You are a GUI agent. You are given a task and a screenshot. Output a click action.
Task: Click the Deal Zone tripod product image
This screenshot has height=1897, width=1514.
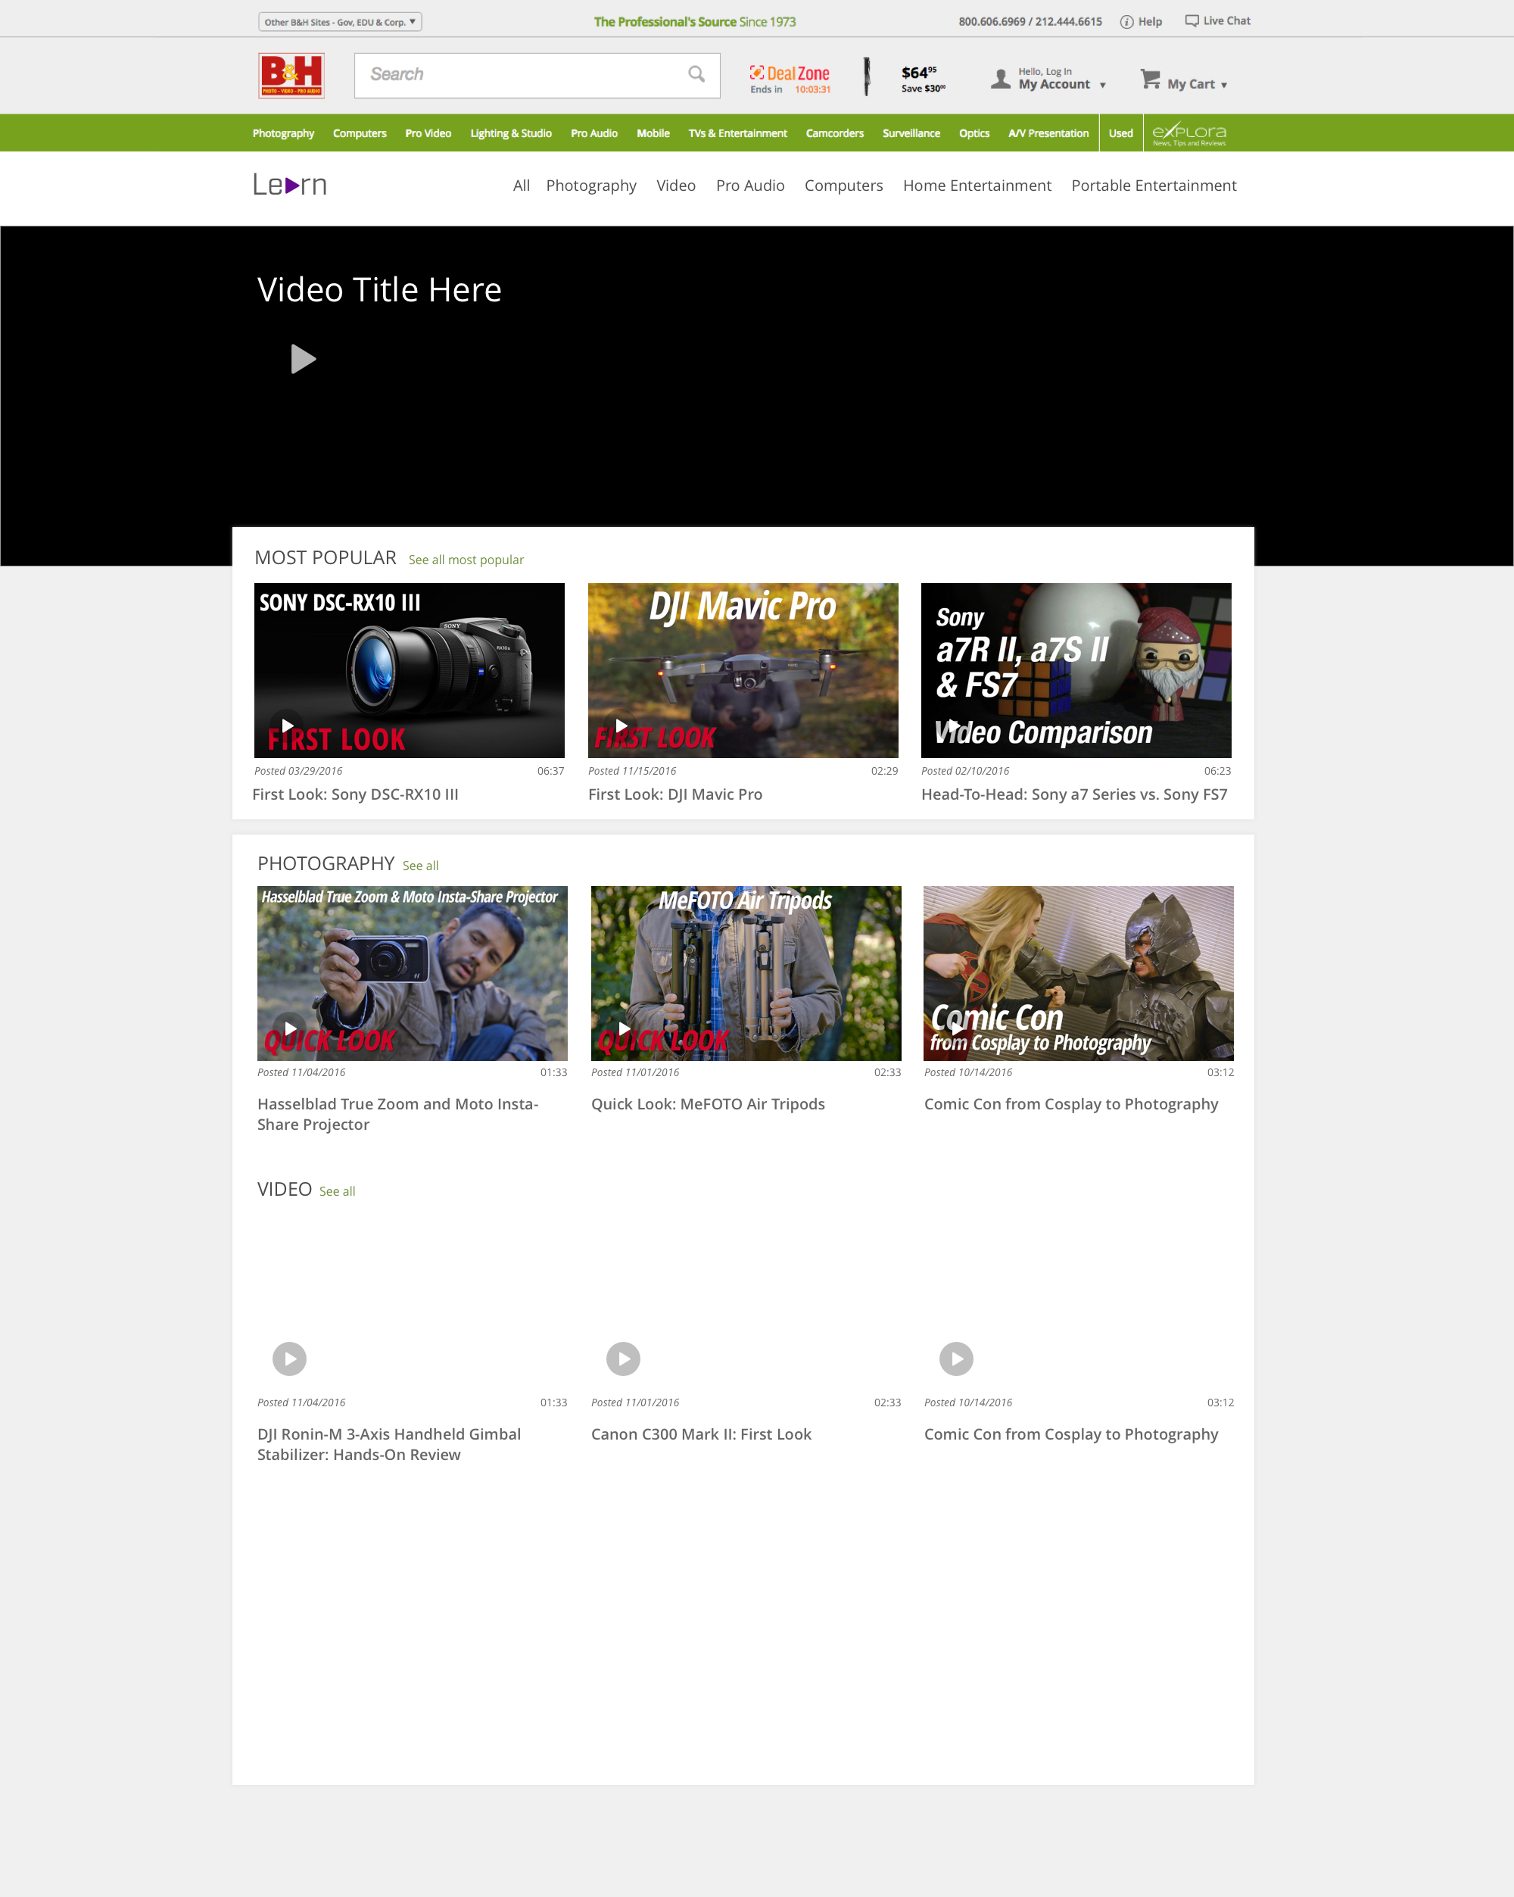[x=868, y=76]
